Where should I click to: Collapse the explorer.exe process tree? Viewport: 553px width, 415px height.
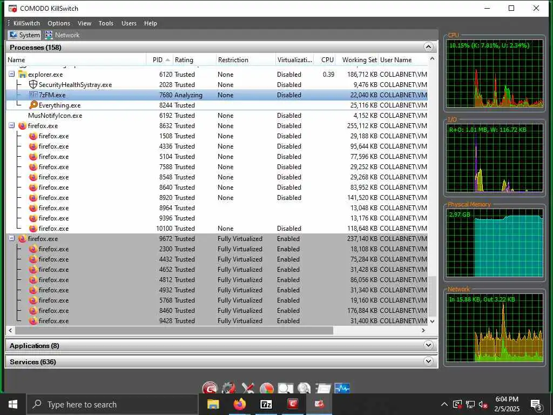tap(12, 74)
